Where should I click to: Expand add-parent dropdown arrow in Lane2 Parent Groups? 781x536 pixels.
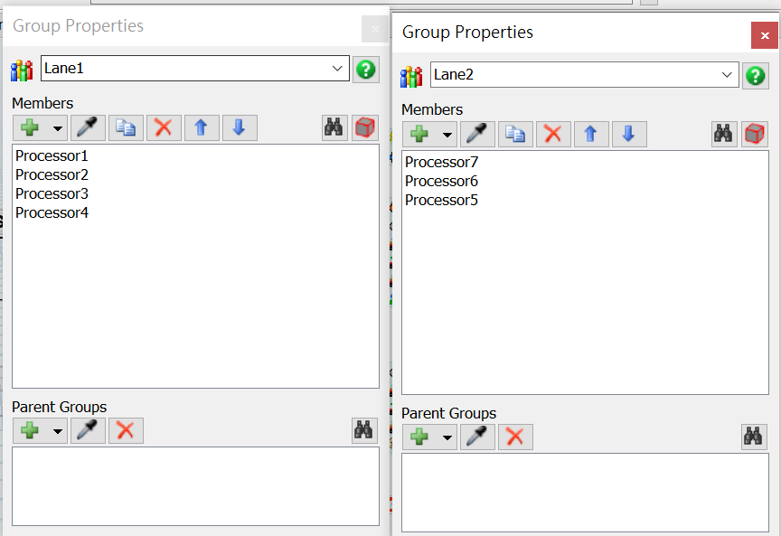[447, 437]
